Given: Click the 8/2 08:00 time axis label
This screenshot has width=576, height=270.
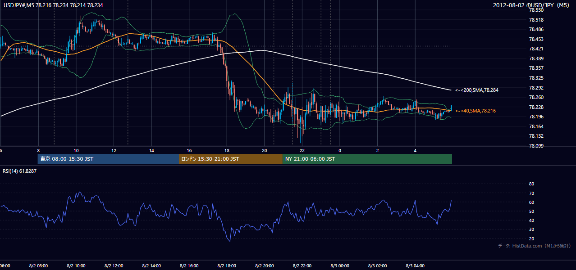Looking at the screenshot, I should click(x=38, y=266).
